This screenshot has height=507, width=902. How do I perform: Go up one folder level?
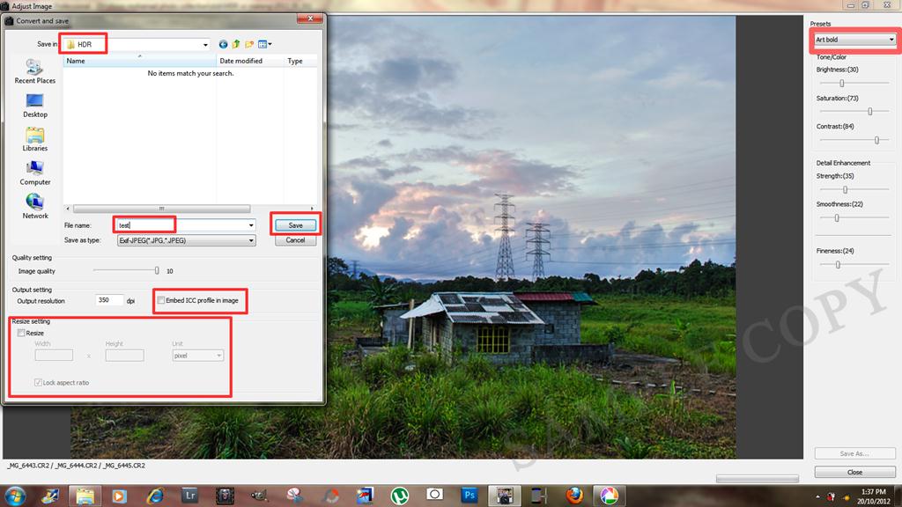pyautogui.click(x=235, y=44)
